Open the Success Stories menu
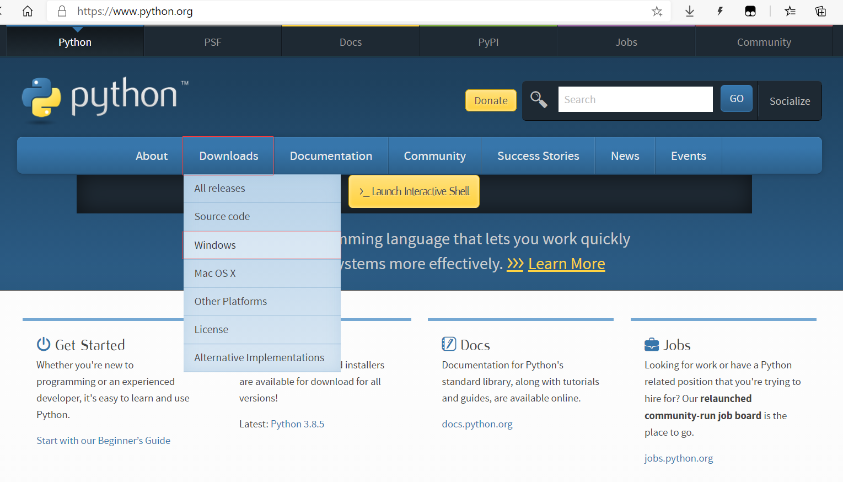This screenshot has width=843, height=482. point(538,156)
